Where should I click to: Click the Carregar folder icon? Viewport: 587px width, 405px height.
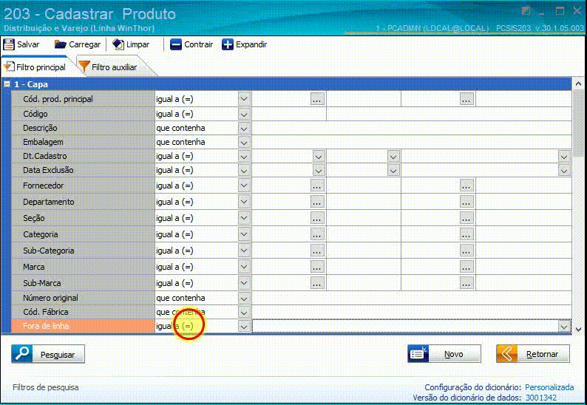[61, 44]
